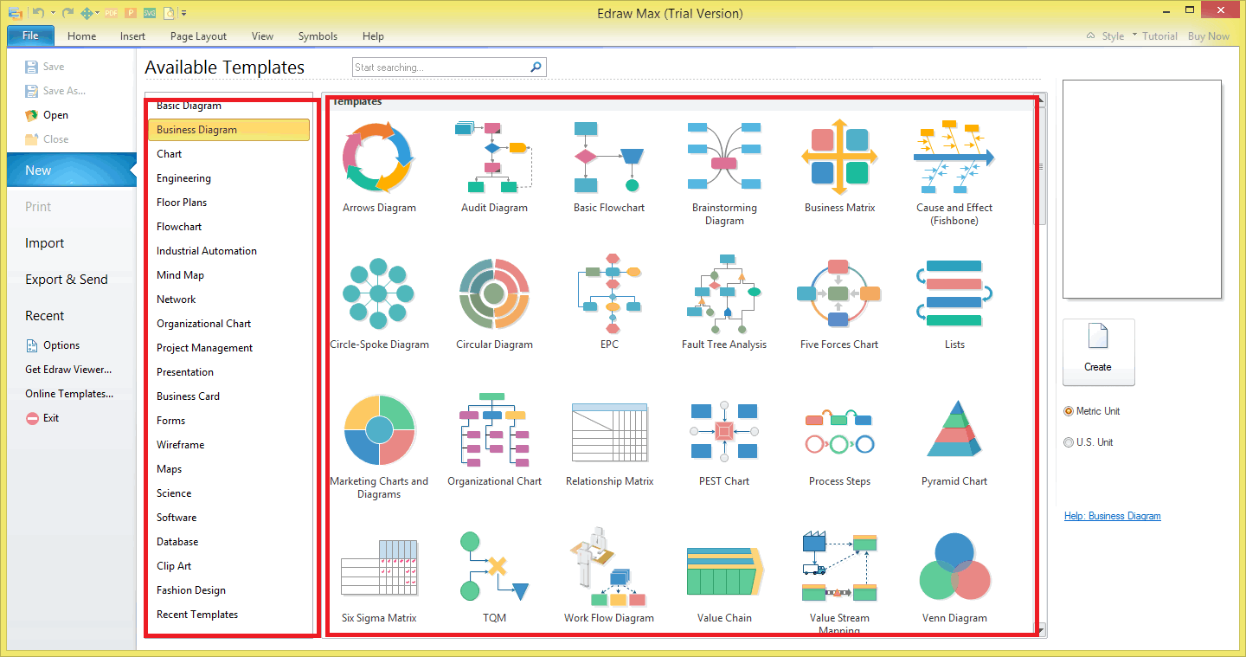This screenshot has height=657, width=1246.
Task: Select the Work Flow Diagram template
Action: (x=609, y=576)
